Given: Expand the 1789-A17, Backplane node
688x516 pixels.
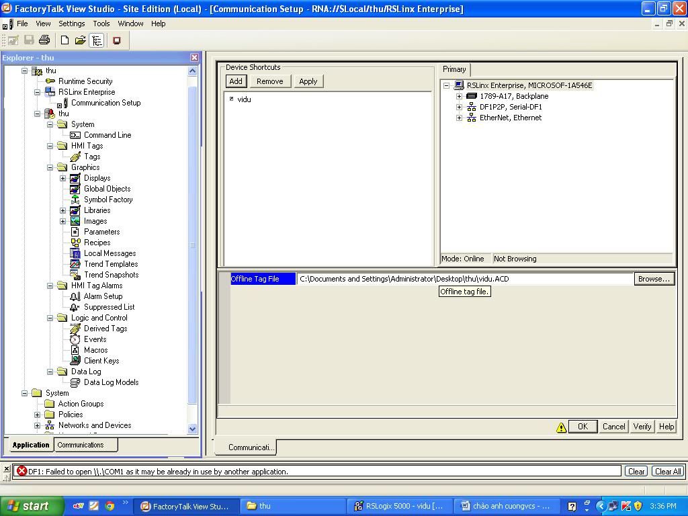Looking at the screenshot, I should pyautogui.click(x=459, y=96).
